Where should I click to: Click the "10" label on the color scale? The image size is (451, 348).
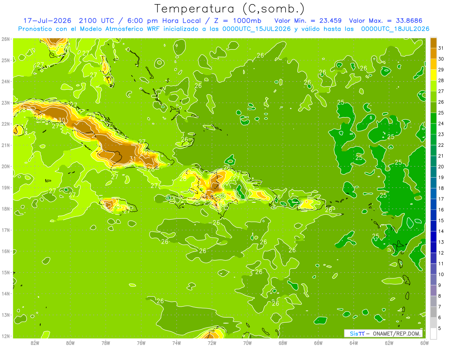click(x=441, y=274)
